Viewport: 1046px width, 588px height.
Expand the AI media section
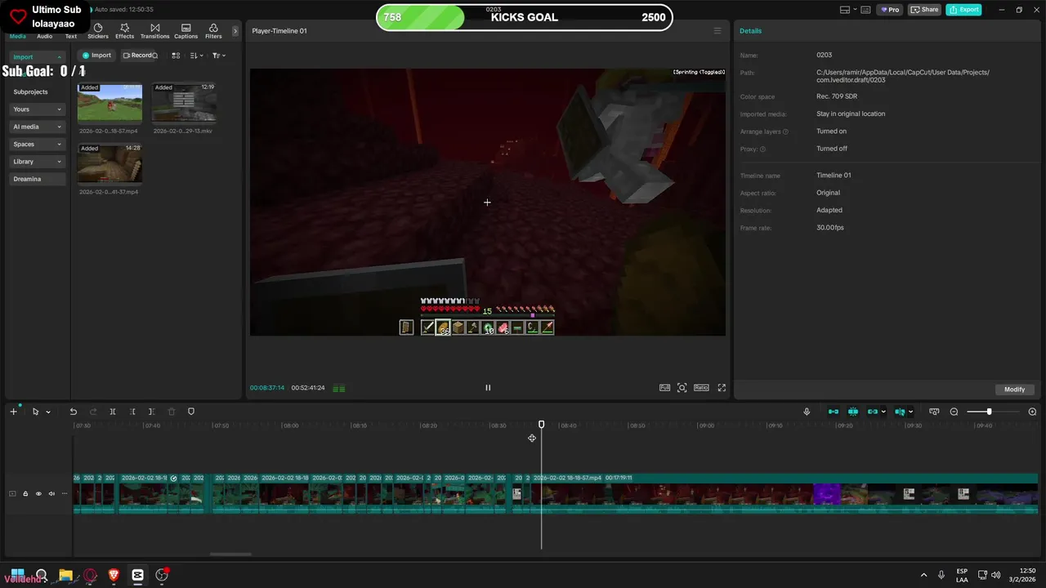pos(38,127)
